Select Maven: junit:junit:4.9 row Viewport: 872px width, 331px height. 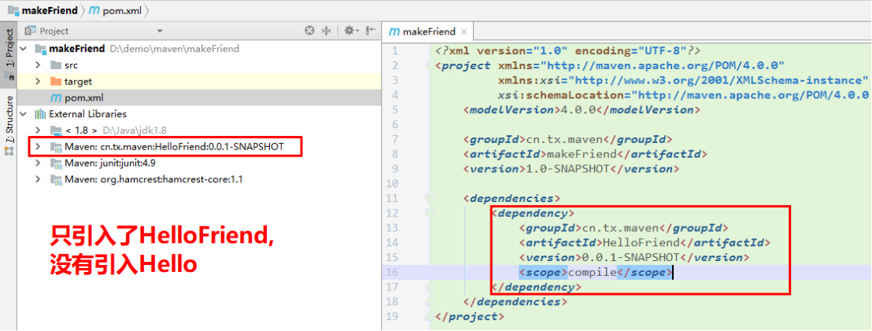pos(199,164)
